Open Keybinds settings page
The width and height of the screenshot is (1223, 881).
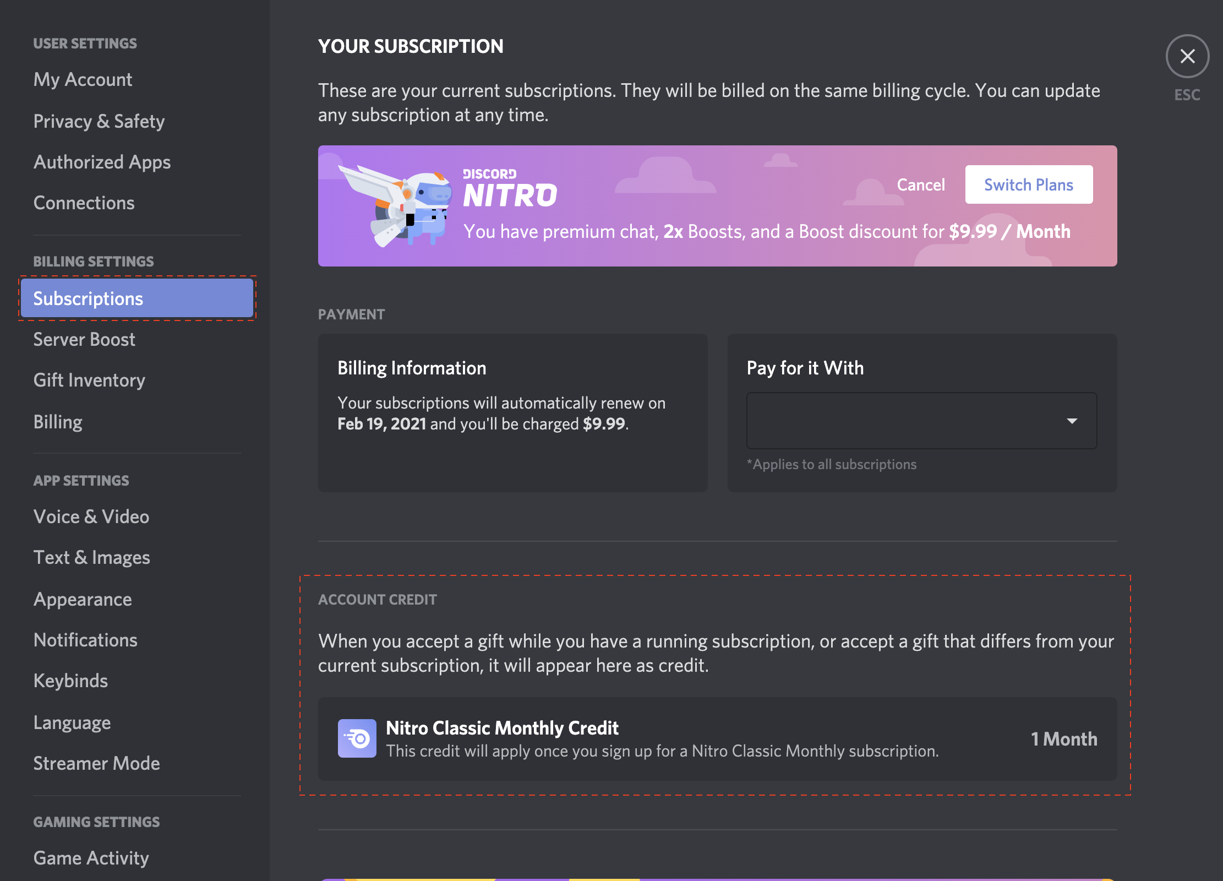[x=71, y=681]
